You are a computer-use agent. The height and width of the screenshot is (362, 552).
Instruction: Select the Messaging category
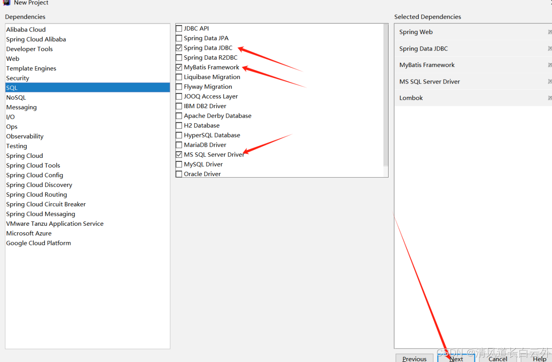coord(88,107)
